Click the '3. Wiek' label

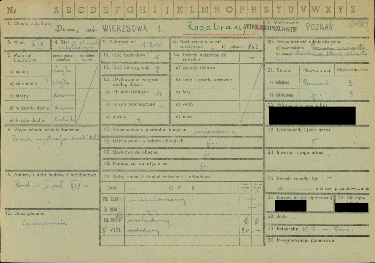[16, 42]
